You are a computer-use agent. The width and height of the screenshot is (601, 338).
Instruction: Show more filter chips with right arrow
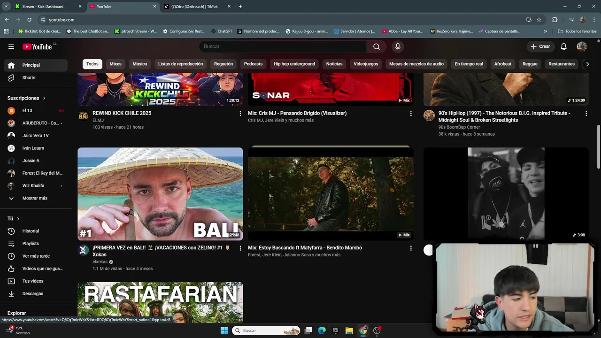[x=587, y=64]
